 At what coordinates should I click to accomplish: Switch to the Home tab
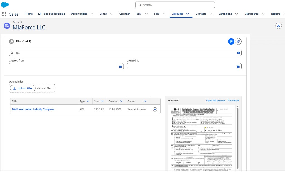coord(29,14)
